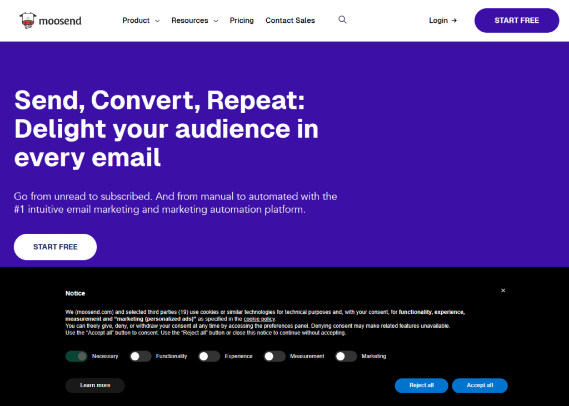Accept all cookies
This screenshot has height=406, width=569.
[x=480, y=385]
